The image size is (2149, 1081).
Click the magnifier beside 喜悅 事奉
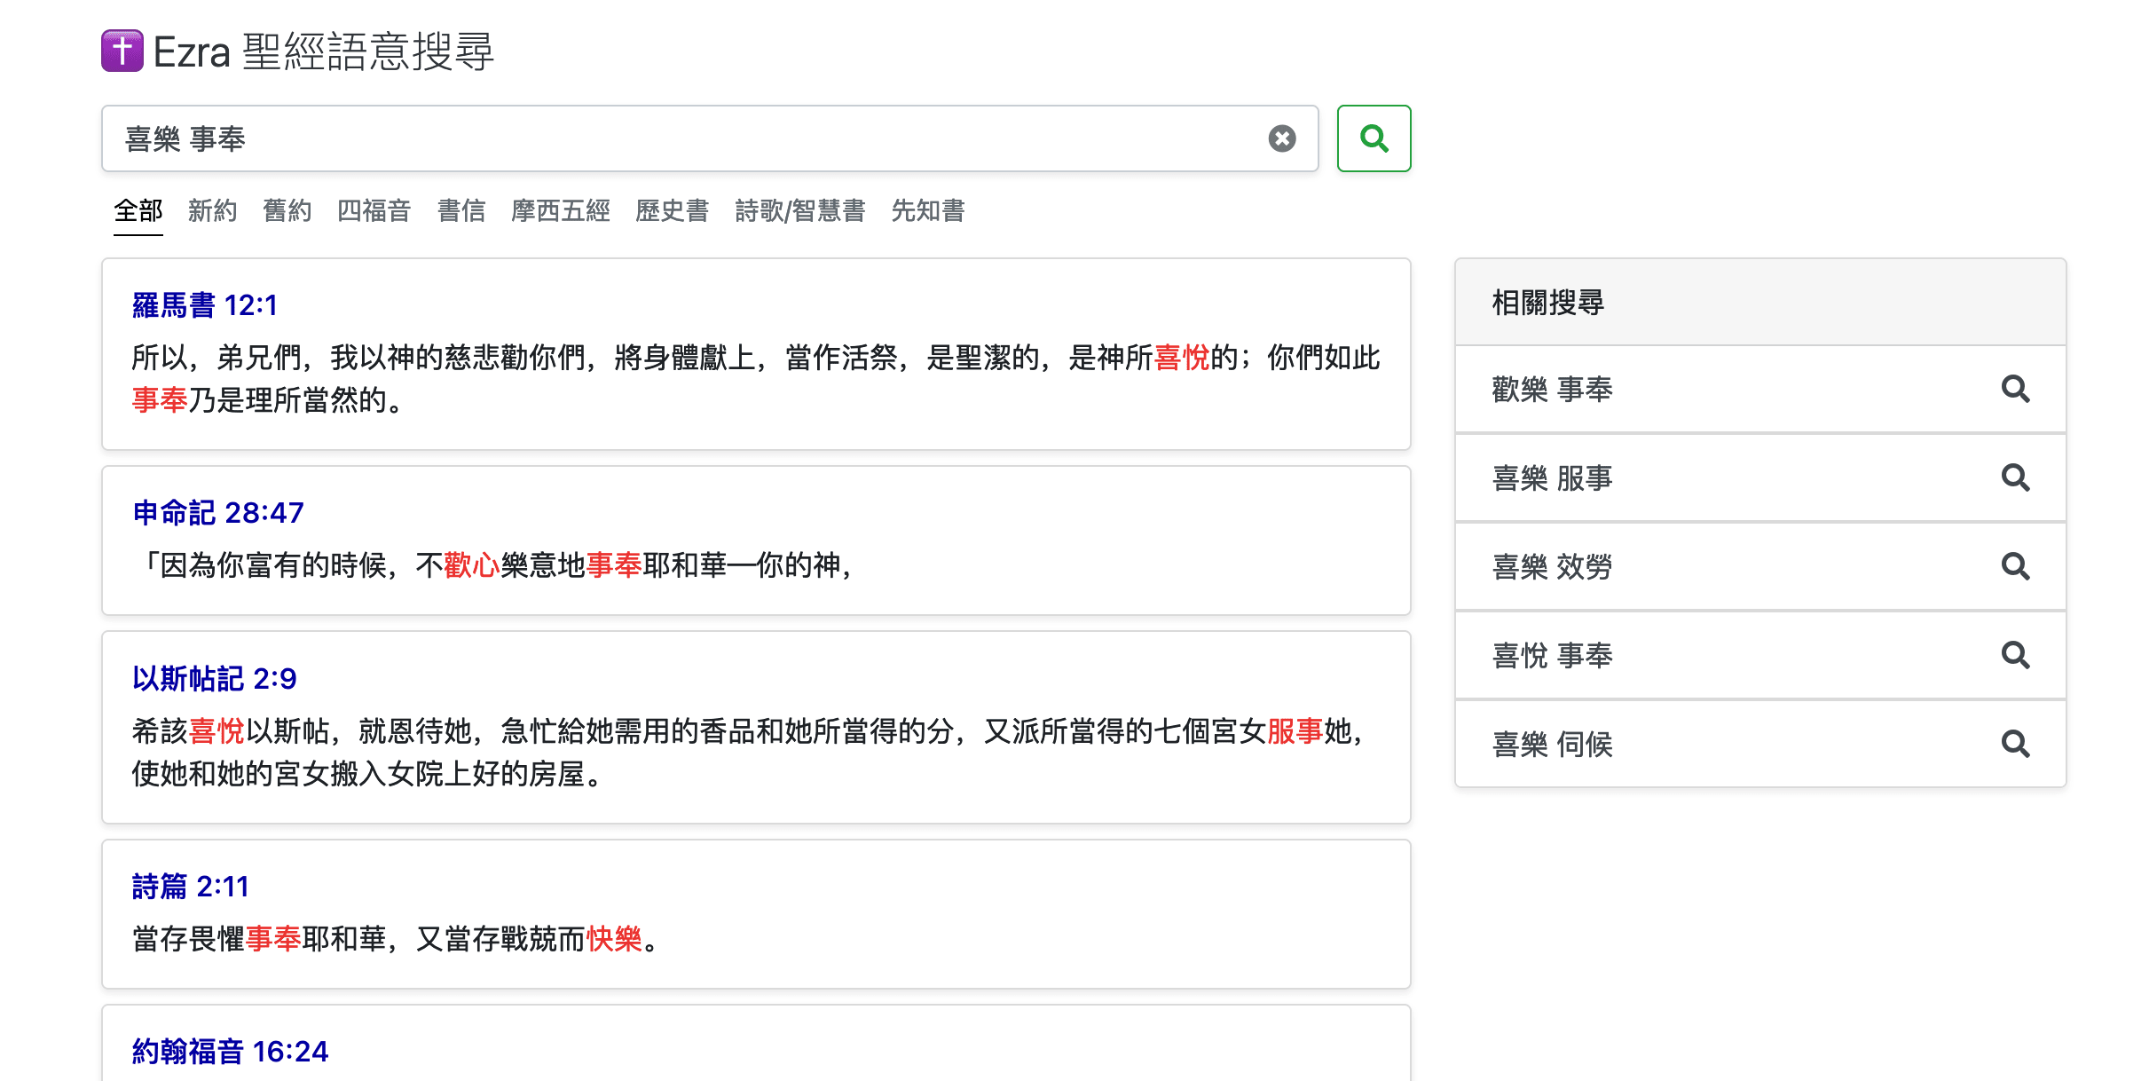click(x=2015, y=655)
